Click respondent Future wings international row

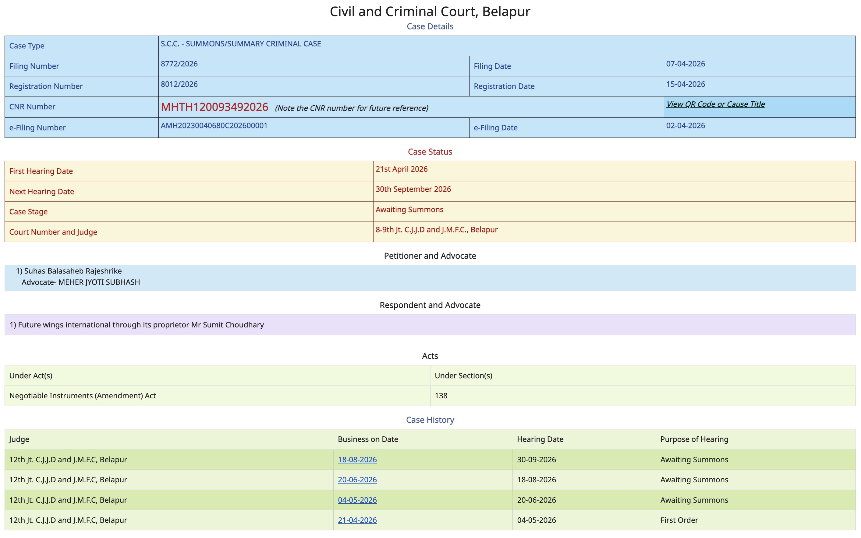(x=430, y=324)
